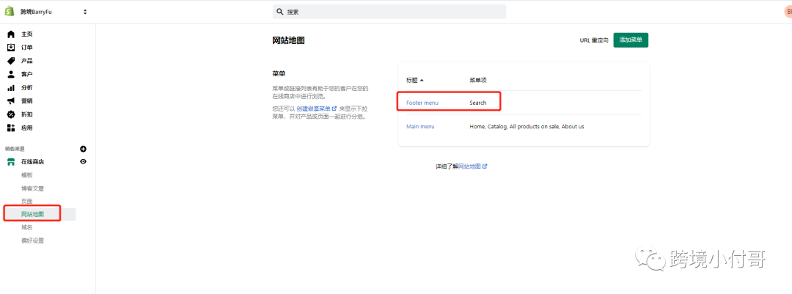Open the Footer menu link
This screenshot has width=792, height=294.
coord(422,103)
